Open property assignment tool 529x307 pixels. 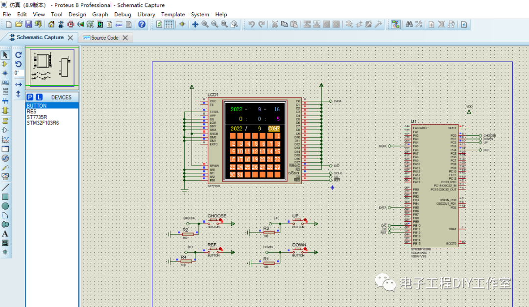pos(419,24)
